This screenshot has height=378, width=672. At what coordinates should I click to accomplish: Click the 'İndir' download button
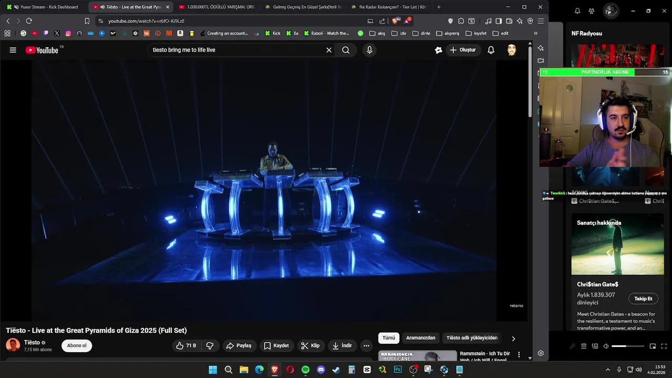pyautogui.click(x=342, y=345)
